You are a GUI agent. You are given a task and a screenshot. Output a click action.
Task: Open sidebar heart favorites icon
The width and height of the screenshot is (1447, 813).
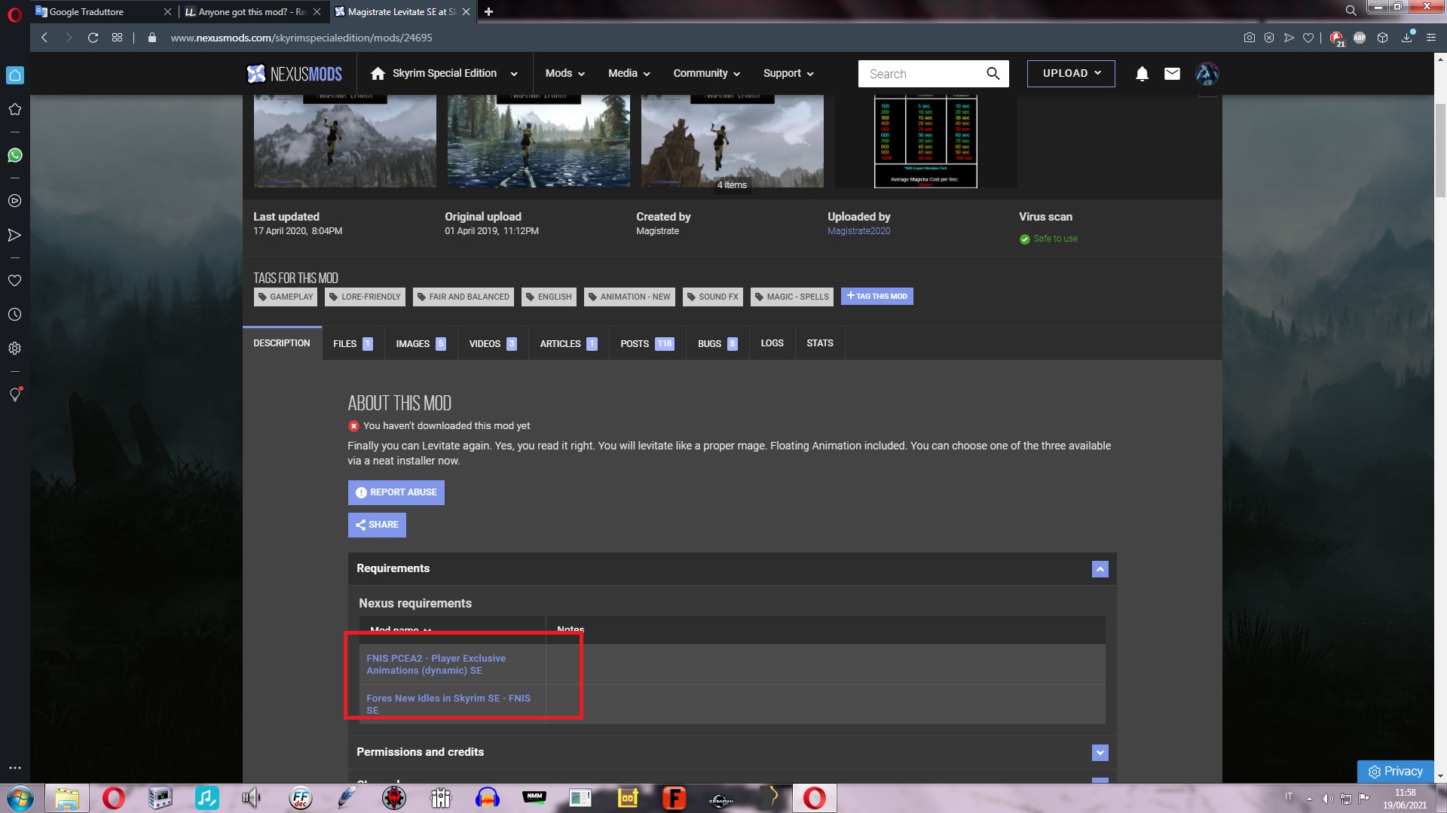coord(14,281)
